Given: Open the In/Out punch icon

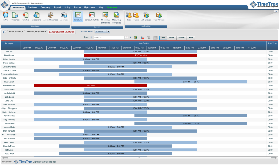Looking at the screenshot, I should click(6, 16).
